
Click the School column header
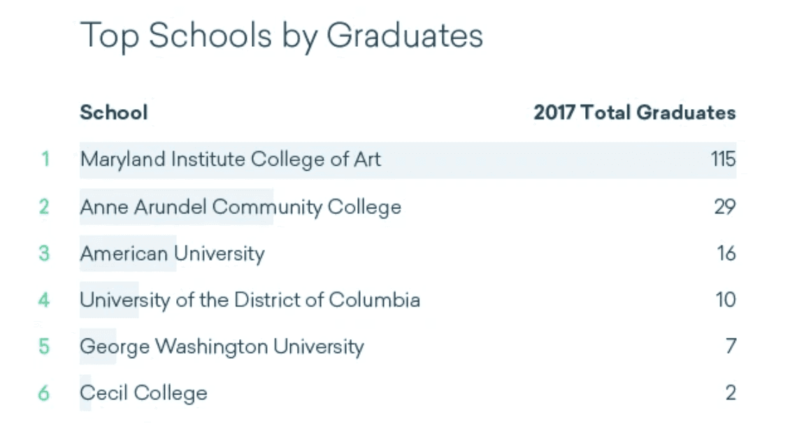[x=114, y=113]
